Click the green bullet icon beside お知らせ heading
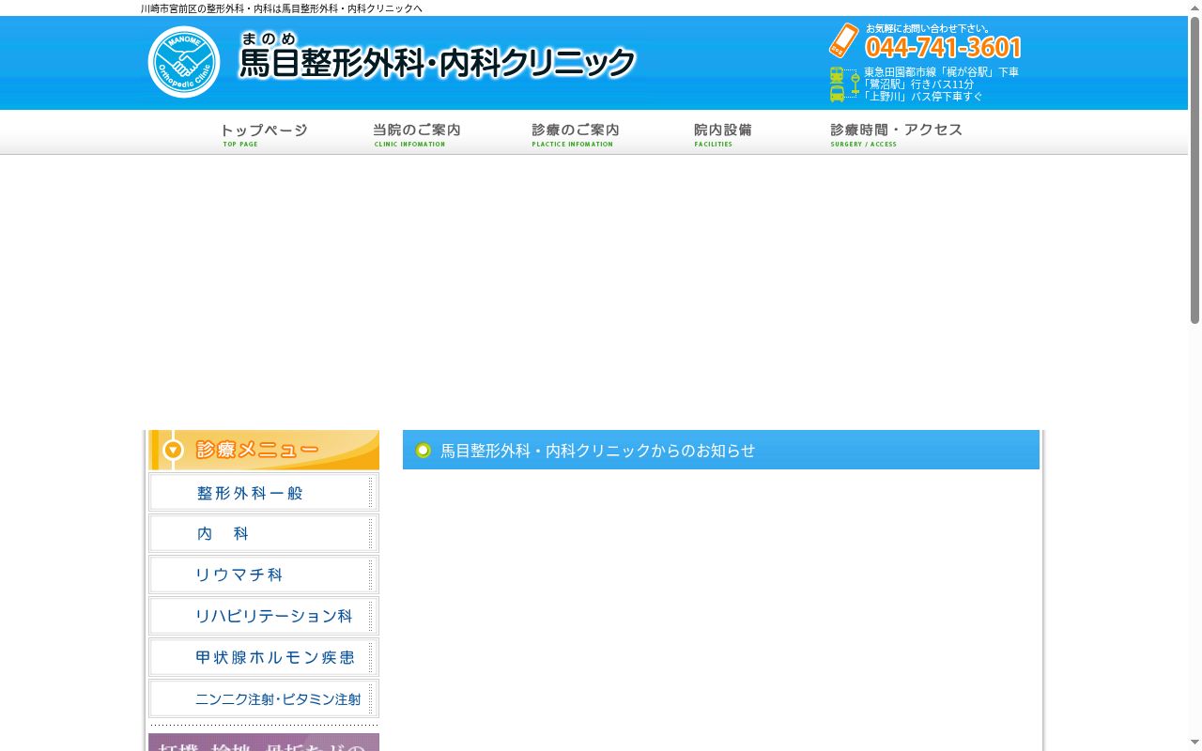The height and width of the screenshot is (751, 1202). (x=424, y=451)
